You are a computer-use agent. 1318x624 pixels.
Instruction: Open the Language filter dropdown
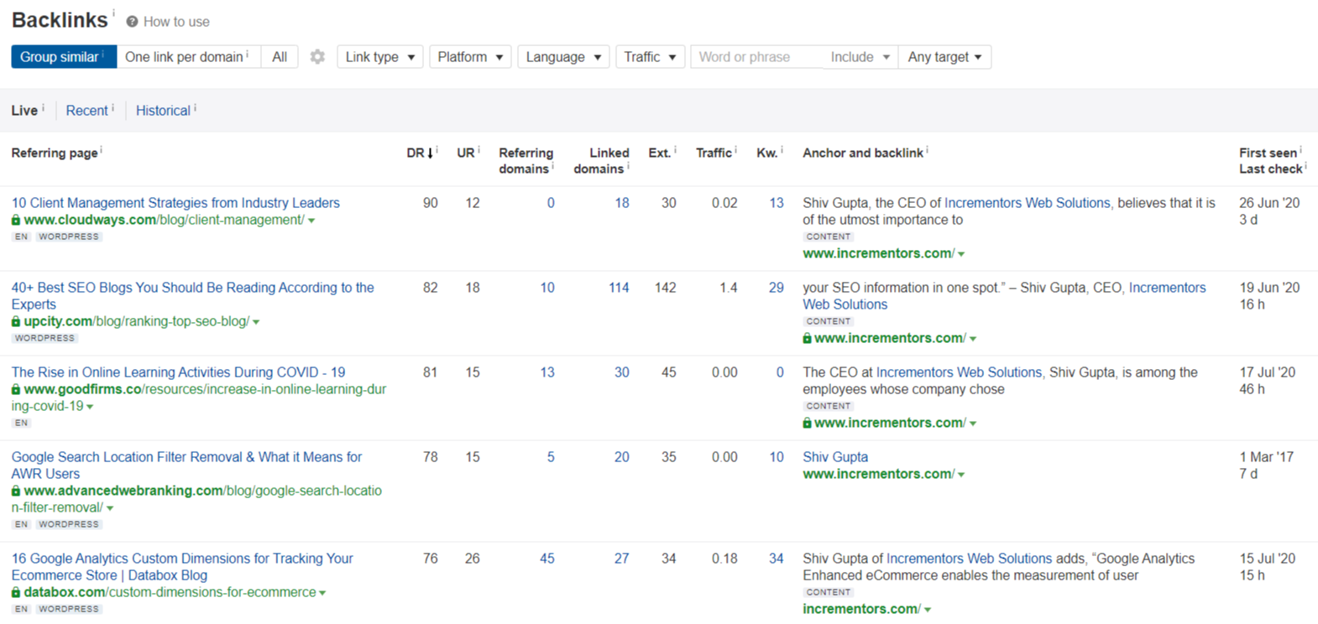[x=563, y=57]
